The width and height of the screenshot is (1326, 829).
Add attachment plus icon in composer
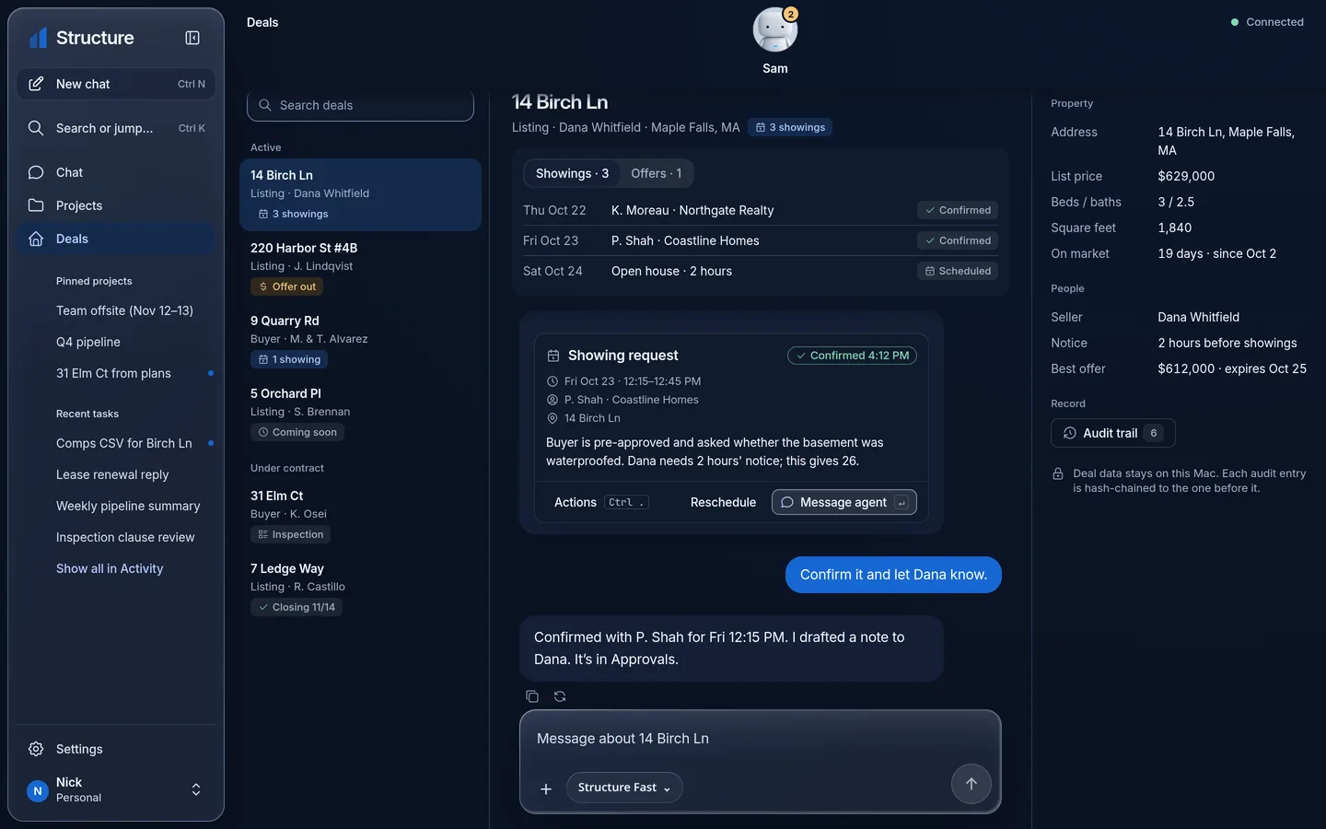[x=546, y=788]
